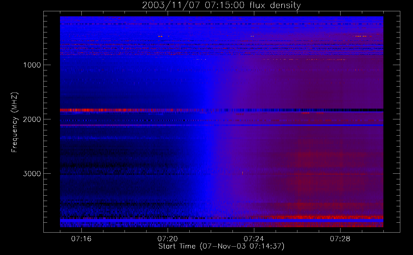413x255 pixels.
Task: Click the 07:16 time tick label
Action: pyautogui.click(x=81, y=239)
